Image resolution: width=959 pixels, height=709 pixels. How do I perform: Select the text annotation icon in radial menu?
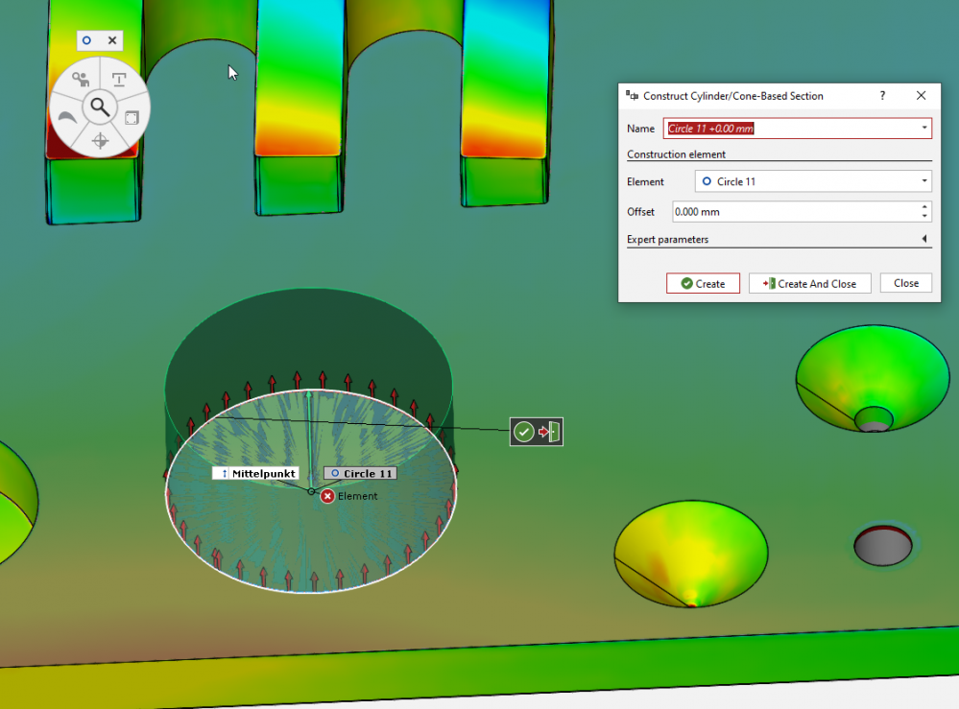[x=119, y=80]
